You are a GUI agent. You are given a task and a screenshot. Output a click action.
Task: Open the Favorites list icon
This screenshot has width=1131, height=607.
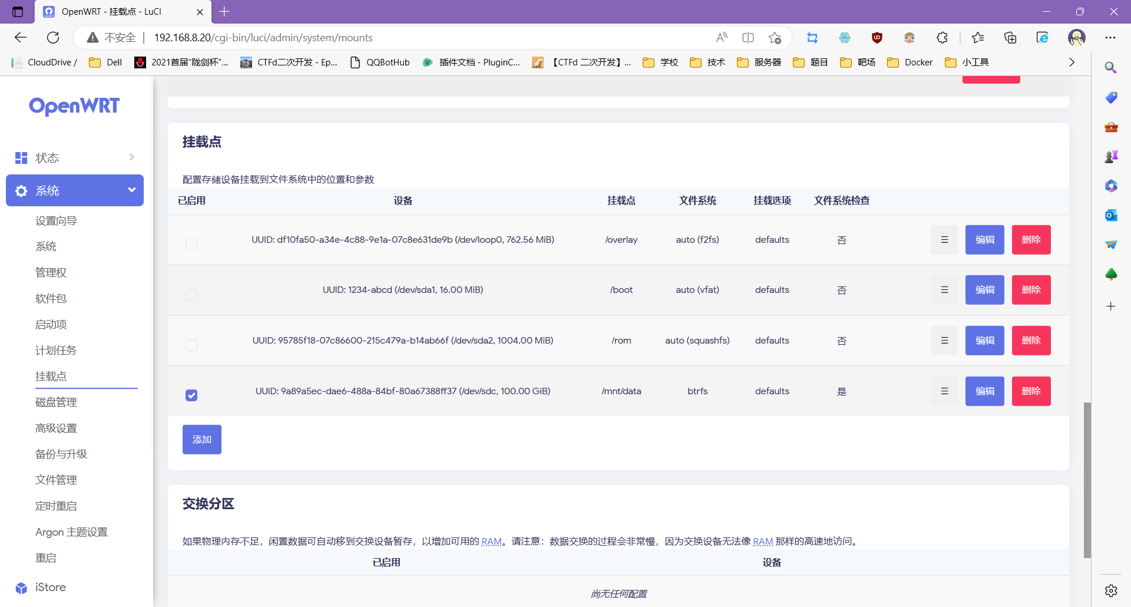(978, 38)
